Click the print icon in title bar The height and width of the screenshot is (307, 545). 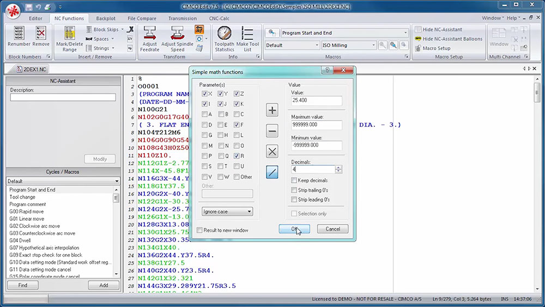47,7
